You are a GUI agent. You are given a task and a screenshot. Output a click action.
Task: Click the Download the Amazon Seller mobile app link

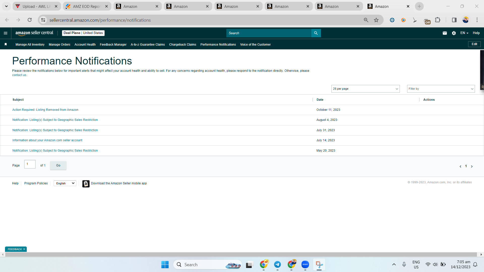tap(119, 183)
